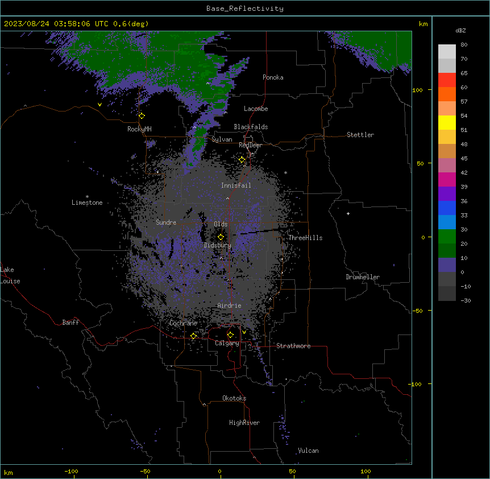
Task: Click the Blackfalds city label
Action: tap(251, 127)
